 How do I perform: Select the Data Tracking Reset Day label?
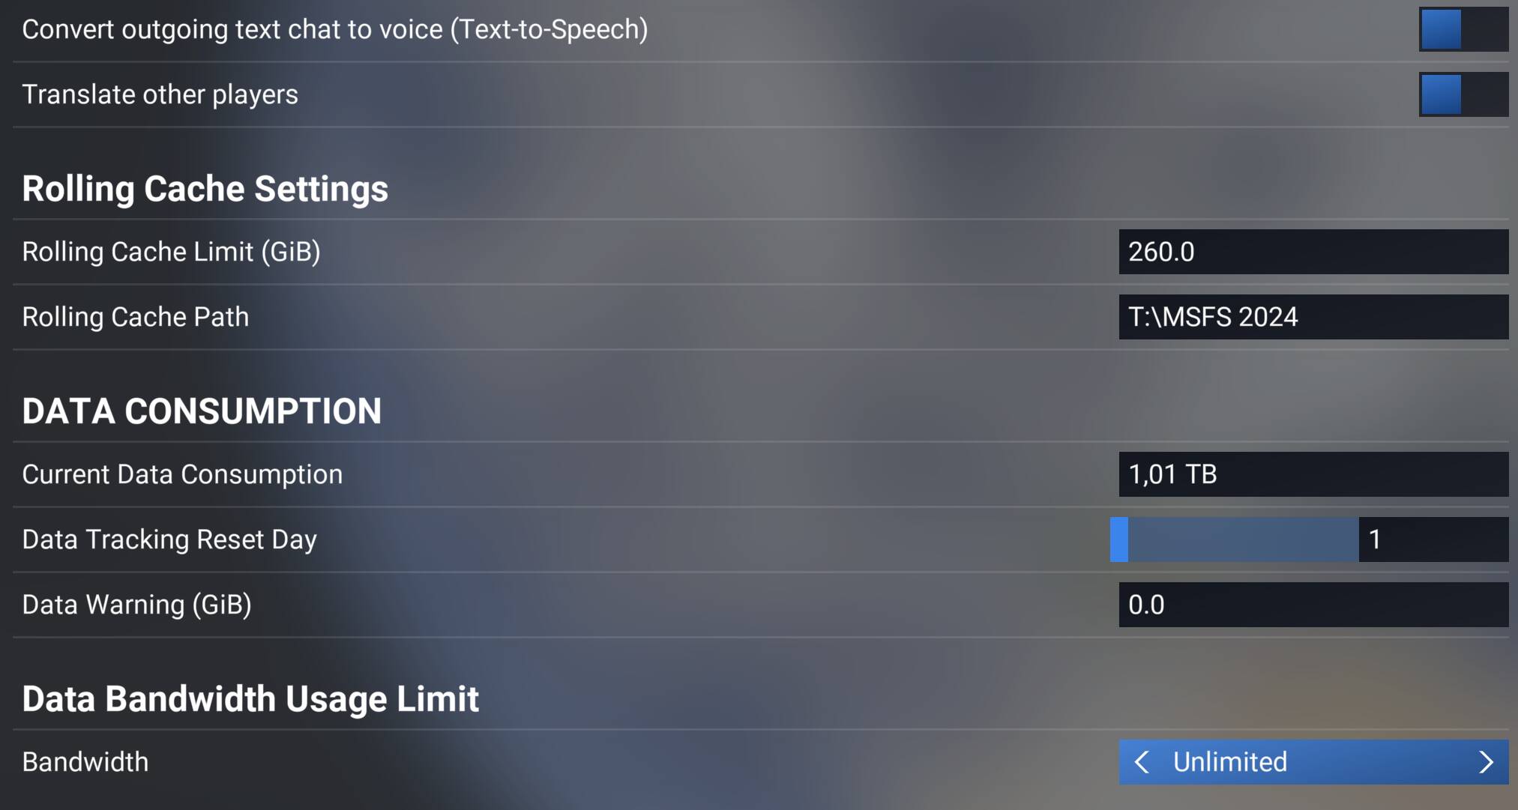point(169,540)
